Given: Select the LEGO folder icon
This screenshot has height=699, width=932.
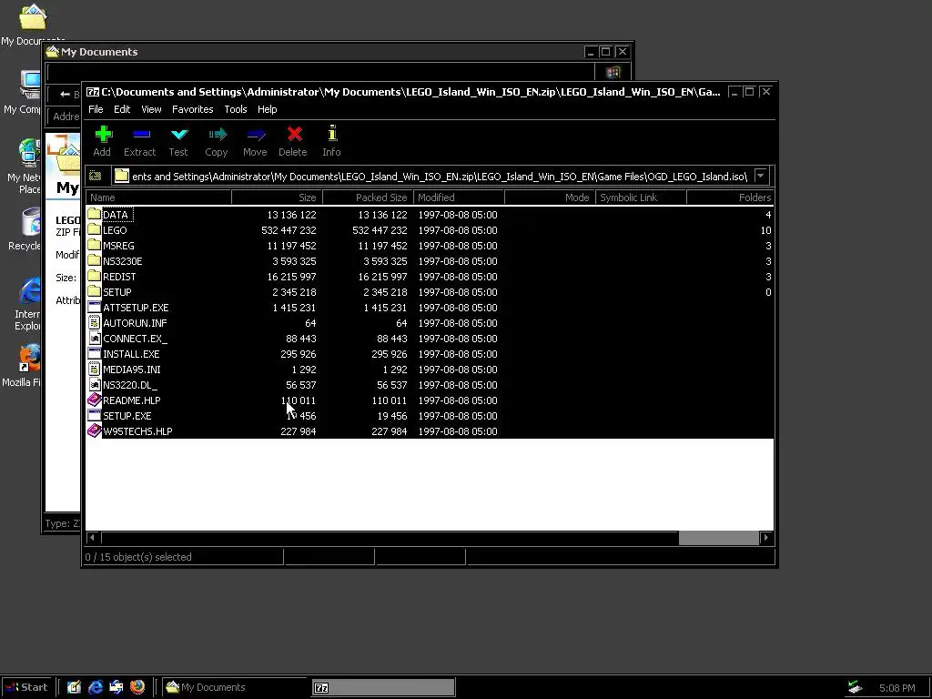Looking at the screenshot, I should click(94, 229).
